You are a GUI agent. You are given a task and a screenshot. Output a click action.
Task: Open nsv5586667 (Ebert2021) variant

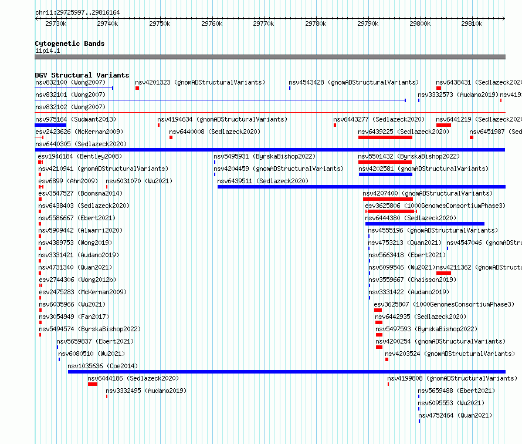(77, 218)
